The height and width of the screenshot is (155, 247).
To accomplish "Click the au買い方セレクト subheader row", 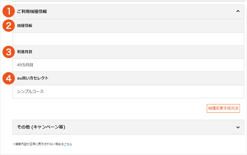I will coord(128,78).
